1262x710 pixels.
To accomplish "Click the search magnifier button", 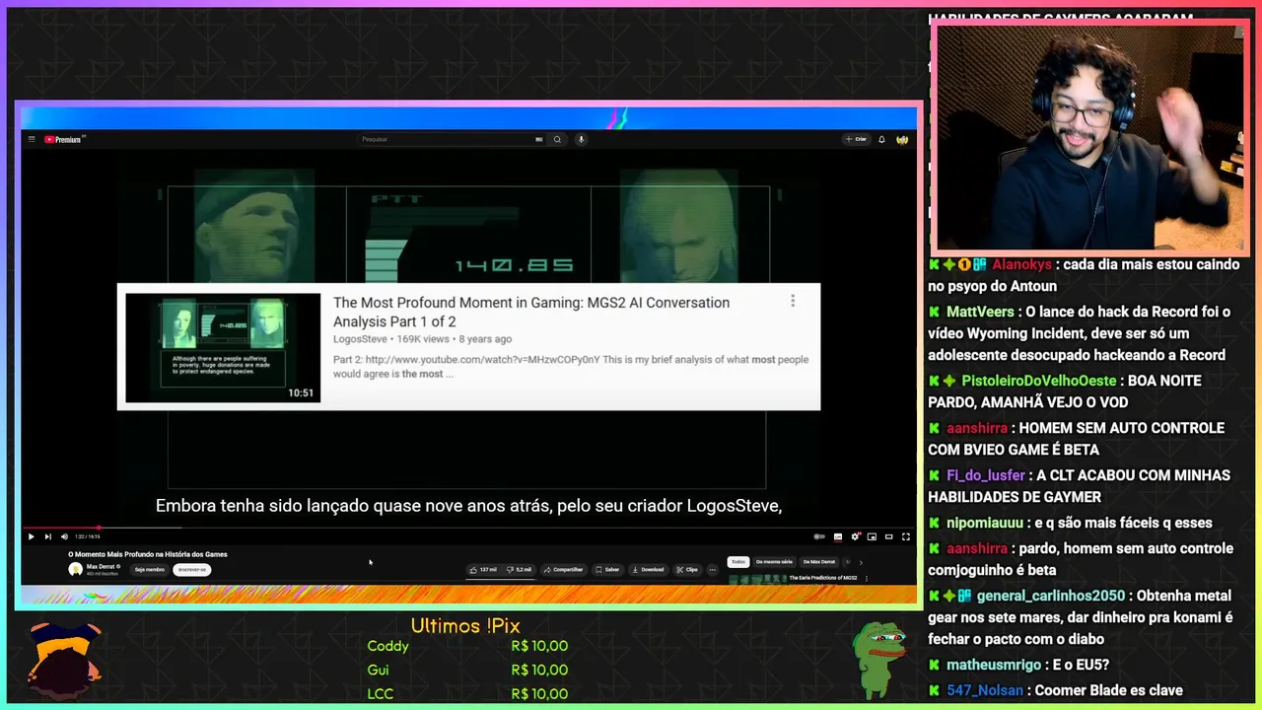I will point(557,139).
